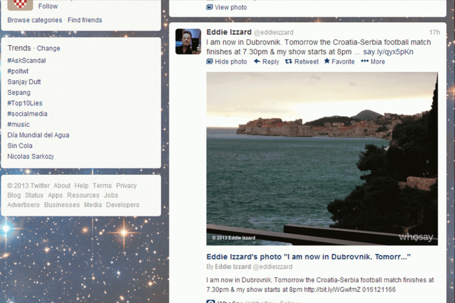Screen dimensions: 455x303
Task: Open the #Top10Lies trend
Action: coord(25,103)
